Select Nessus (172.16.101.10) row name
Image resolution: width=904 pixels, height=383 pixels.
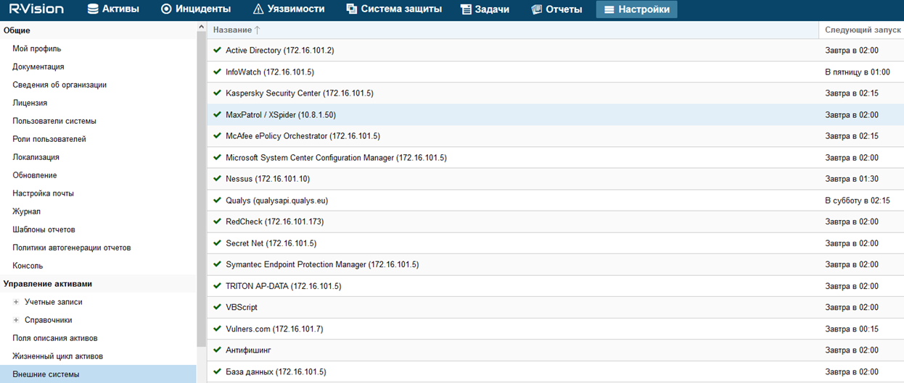[x=268, y=179]
